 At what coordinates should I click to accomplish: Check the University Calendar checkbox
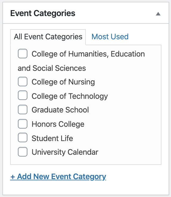[23, 152]
